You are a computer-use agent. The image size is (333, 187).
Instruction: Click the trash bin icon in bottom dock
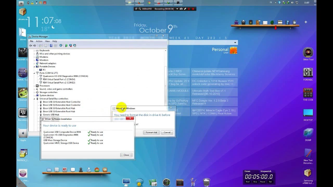pos(207,182)
